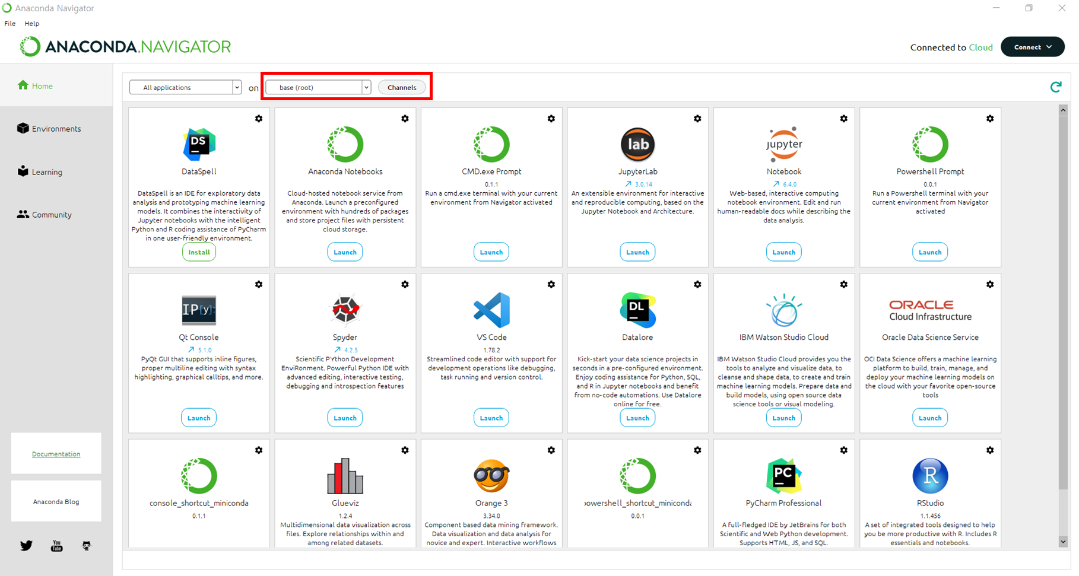Launch VS Code
1079x576 pixels.
(x=491, y=418)
